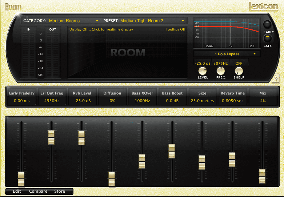Click the Store button
The height and width of the screenshot is (197, 284).
60,191
